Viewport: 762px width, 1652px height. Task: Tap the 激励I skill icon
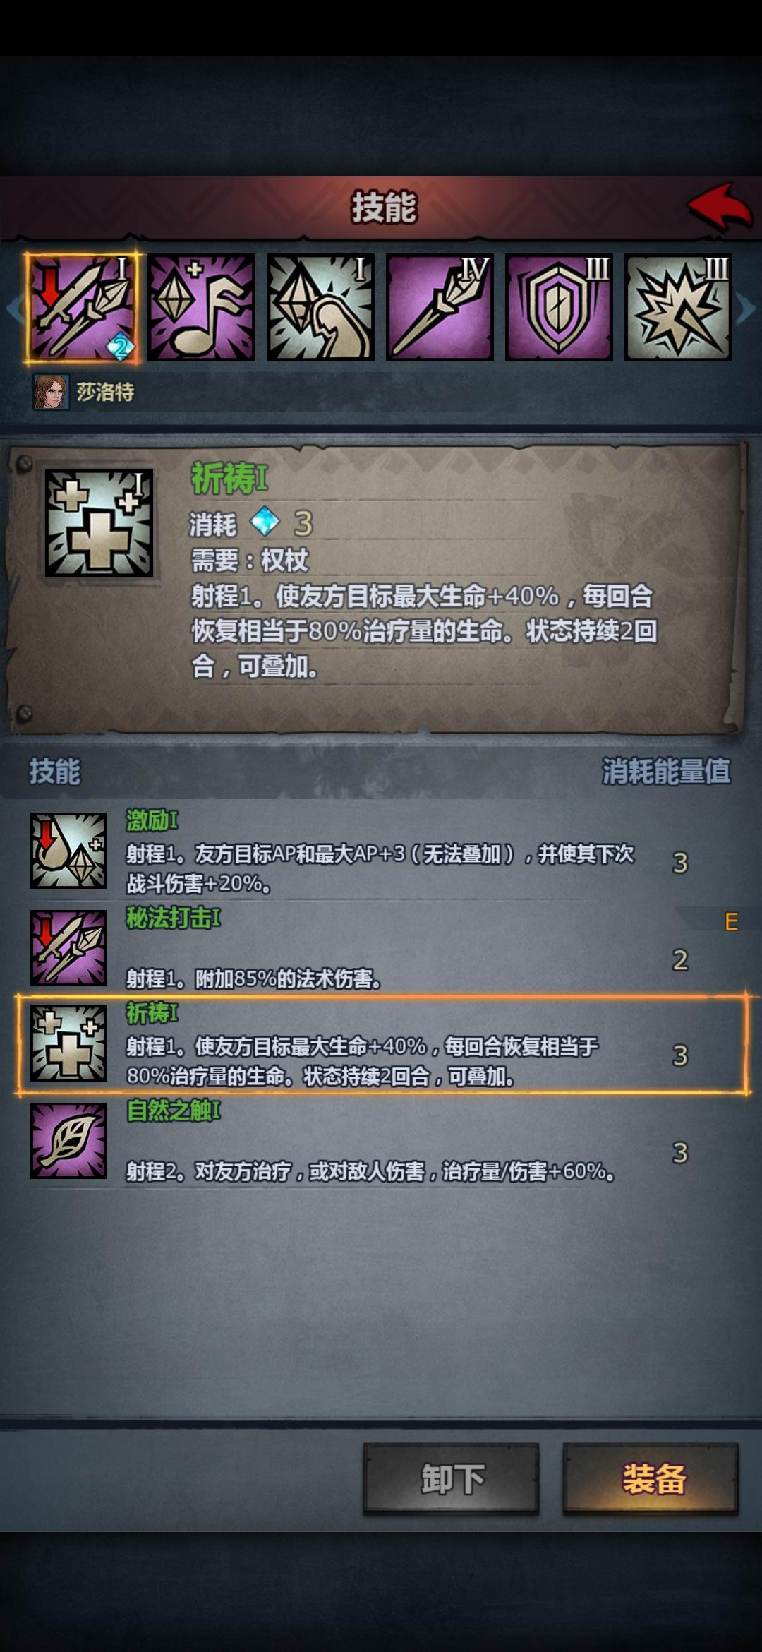click(x=68, y=850)
